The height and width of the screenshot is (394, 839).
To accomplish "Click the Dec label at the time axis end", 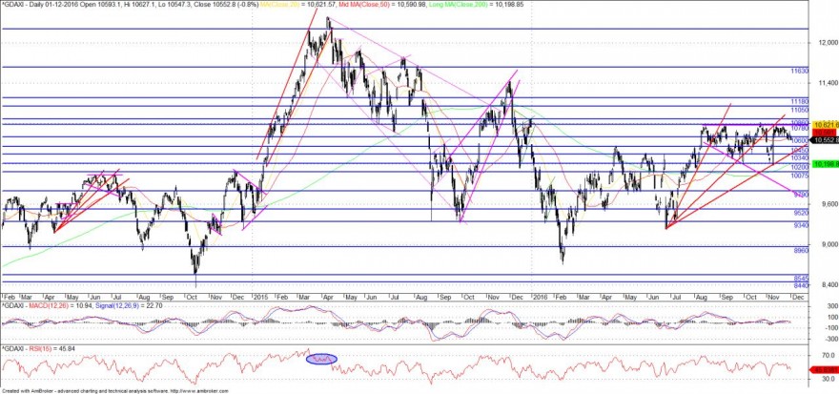I will click(x=798, y=296).
